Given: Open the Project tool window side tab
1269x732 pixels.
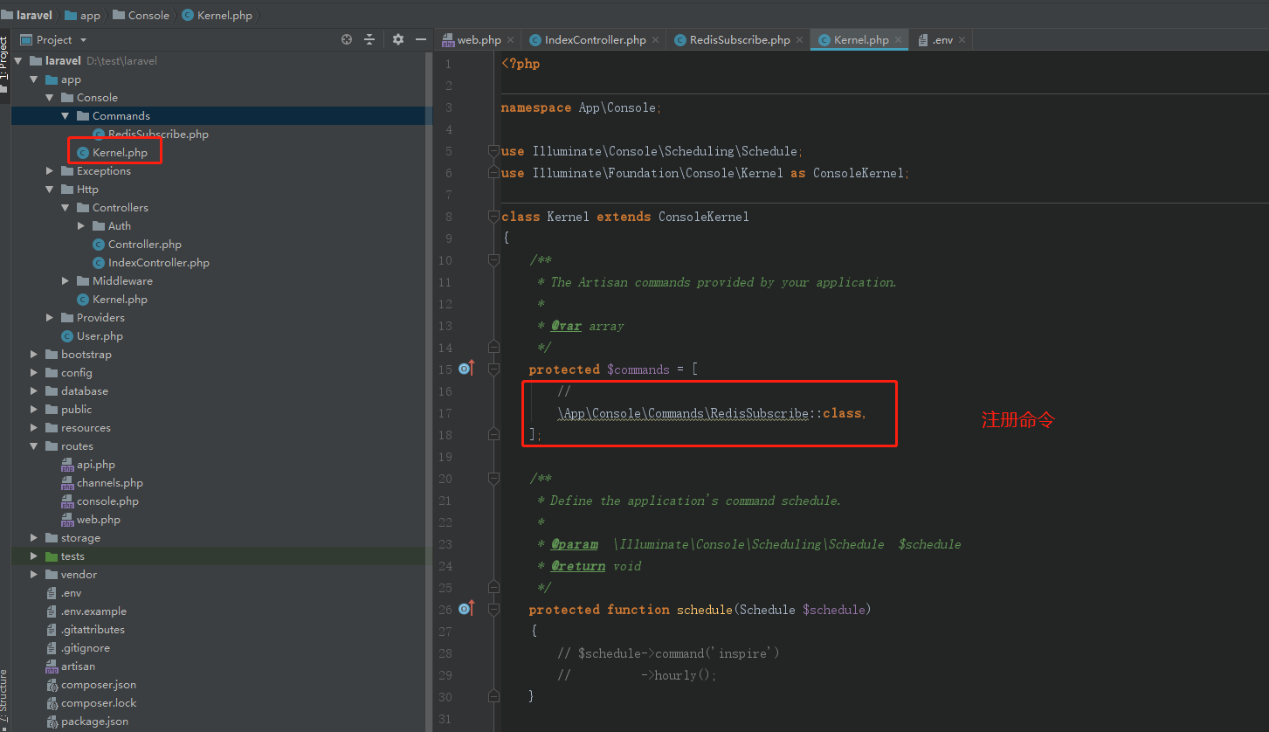Looking at the screenshot, I should tap(4, 58).
